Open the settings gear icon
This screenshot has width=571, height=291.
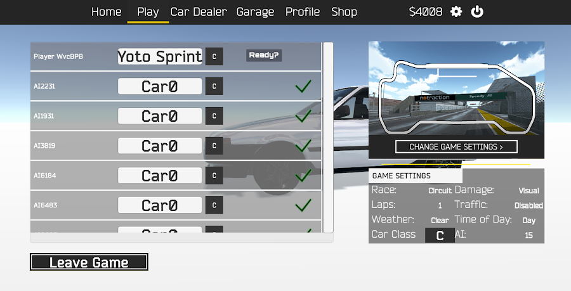(456, 11)
